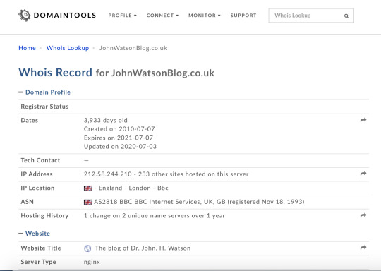Go to the Support page
The image size is (381, 271).
point(243,16)
